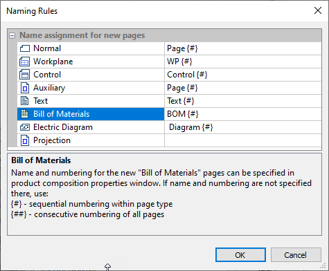Click the Electric Diagram icon

(25, 127)
